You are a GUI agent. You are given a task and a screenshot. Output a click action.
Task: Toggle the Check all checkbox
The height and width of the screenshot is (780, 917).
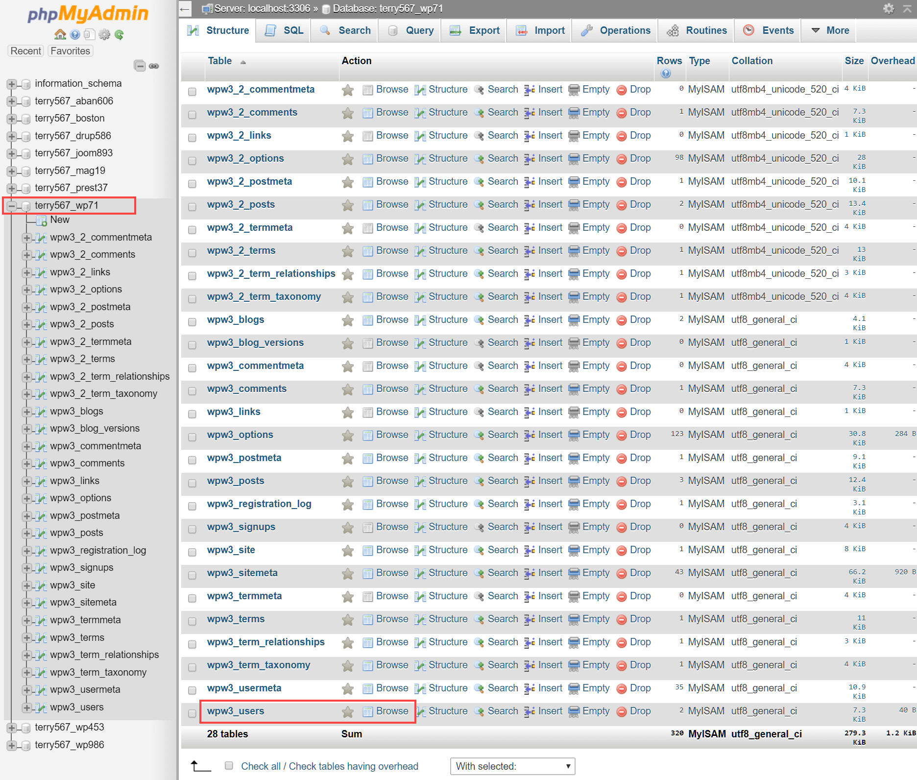228,765
